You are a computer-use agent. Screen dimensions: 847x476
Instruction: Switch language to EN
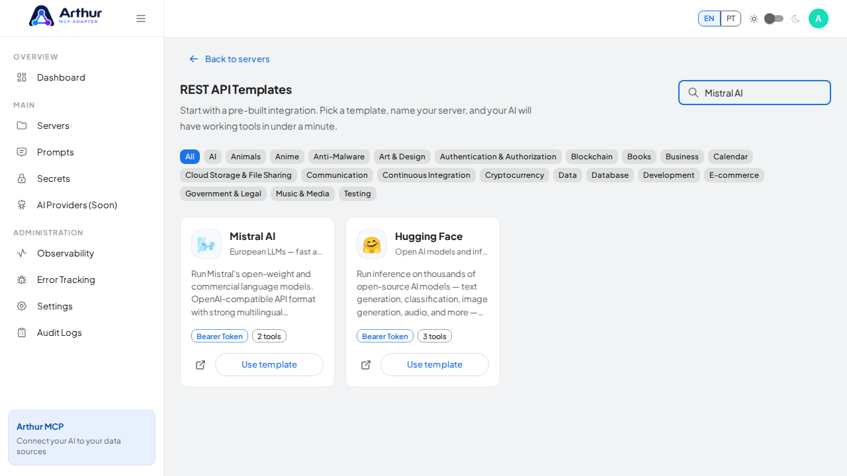(709, 19)
